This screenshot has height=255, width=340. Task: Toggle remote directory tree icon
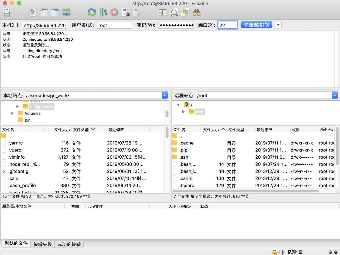pos(55,12)
